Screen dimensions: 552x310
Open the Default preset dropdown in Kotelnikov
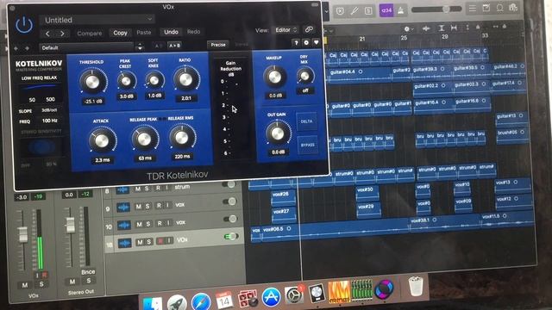point(86,48)
